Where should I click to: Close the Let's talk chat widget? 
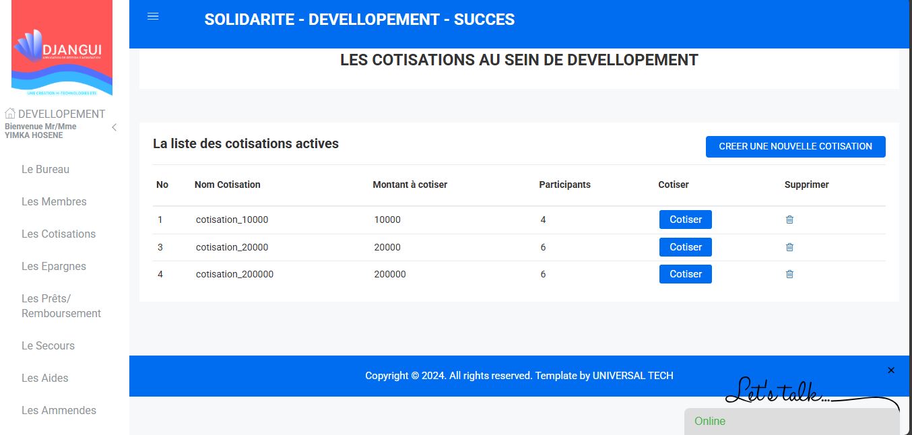click(x=890, y=370)
